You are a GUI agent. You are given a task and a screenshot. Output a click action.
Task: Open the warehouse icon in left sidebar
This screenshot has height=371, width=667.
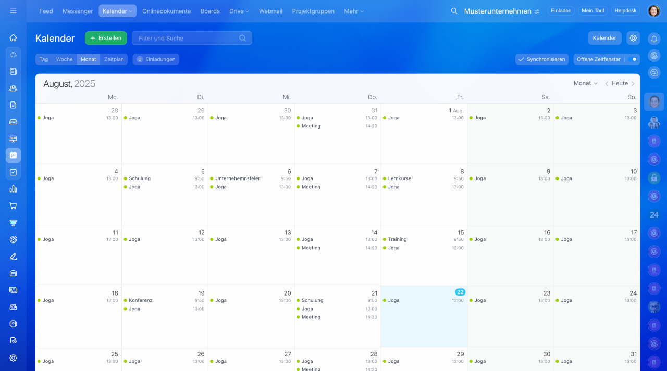(x=13, y=273)
